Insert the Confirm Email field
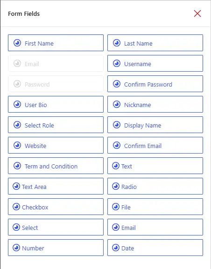211x269 pixels. (x=155, y=145)
